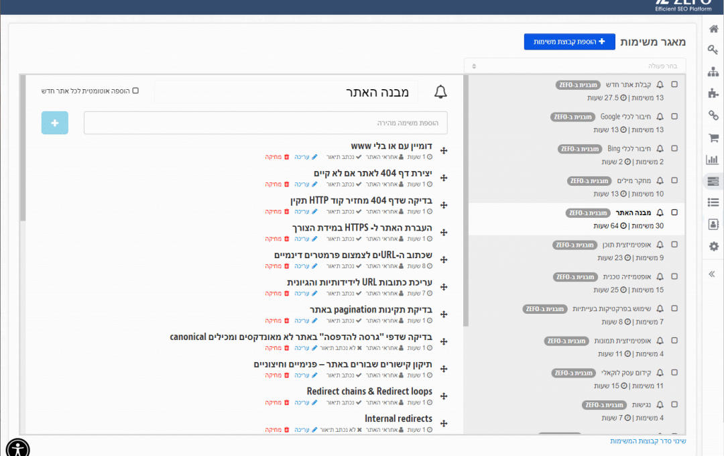Open the chain link icon in sidebar
Screen dimensions: 724x456
[x=713, y=115]
